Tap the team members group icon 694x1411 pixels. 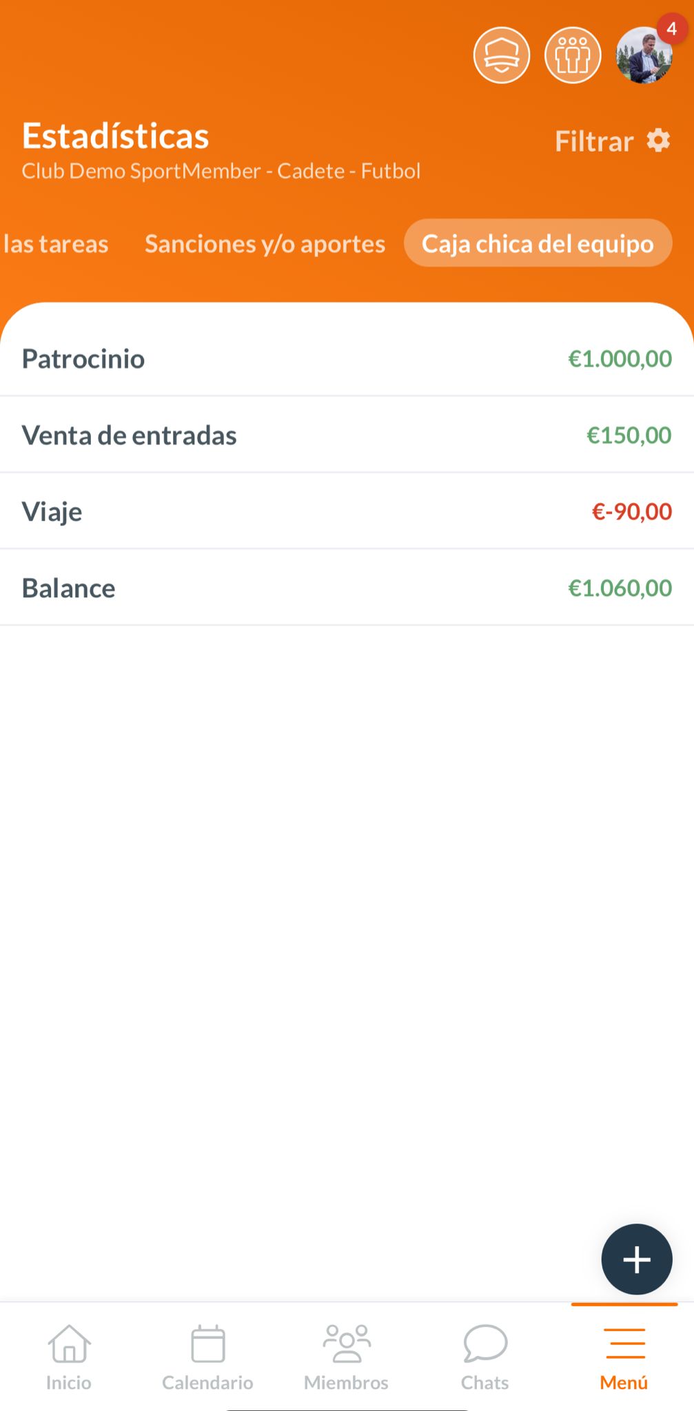[573, 56]
